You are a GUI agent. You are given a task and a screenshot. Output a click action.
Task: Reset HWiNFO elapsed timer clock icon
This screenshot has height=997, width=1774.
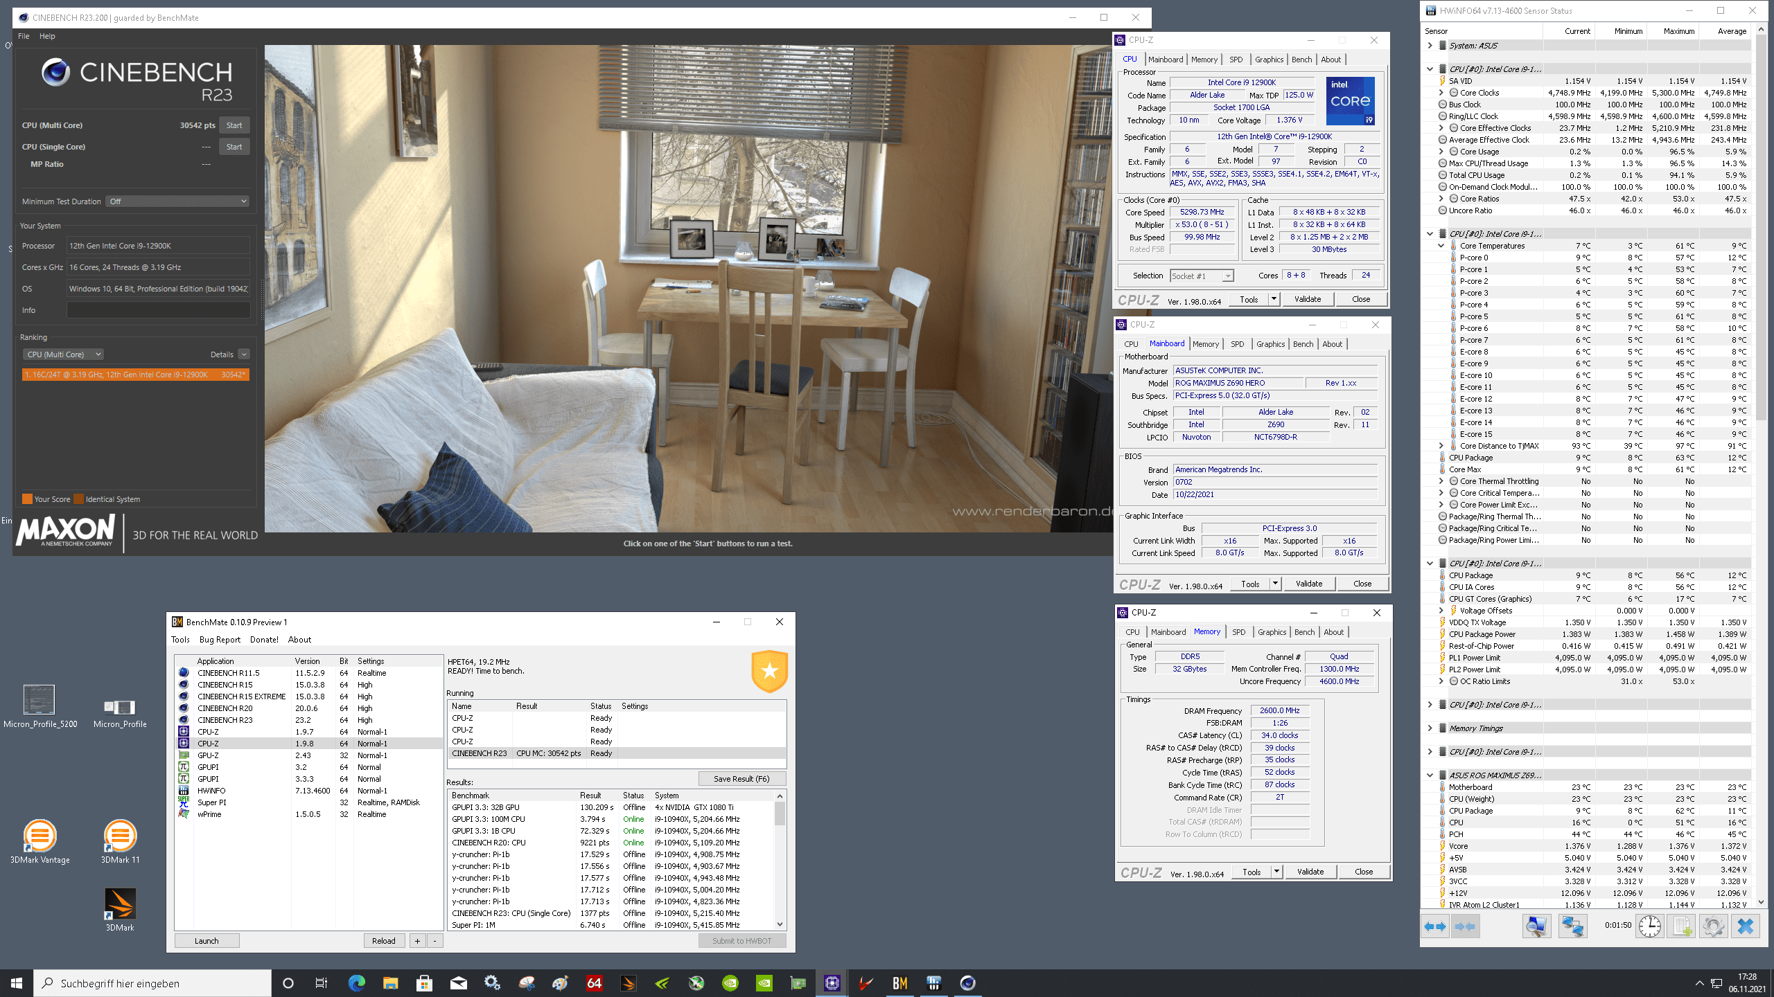click(1650, 926)
